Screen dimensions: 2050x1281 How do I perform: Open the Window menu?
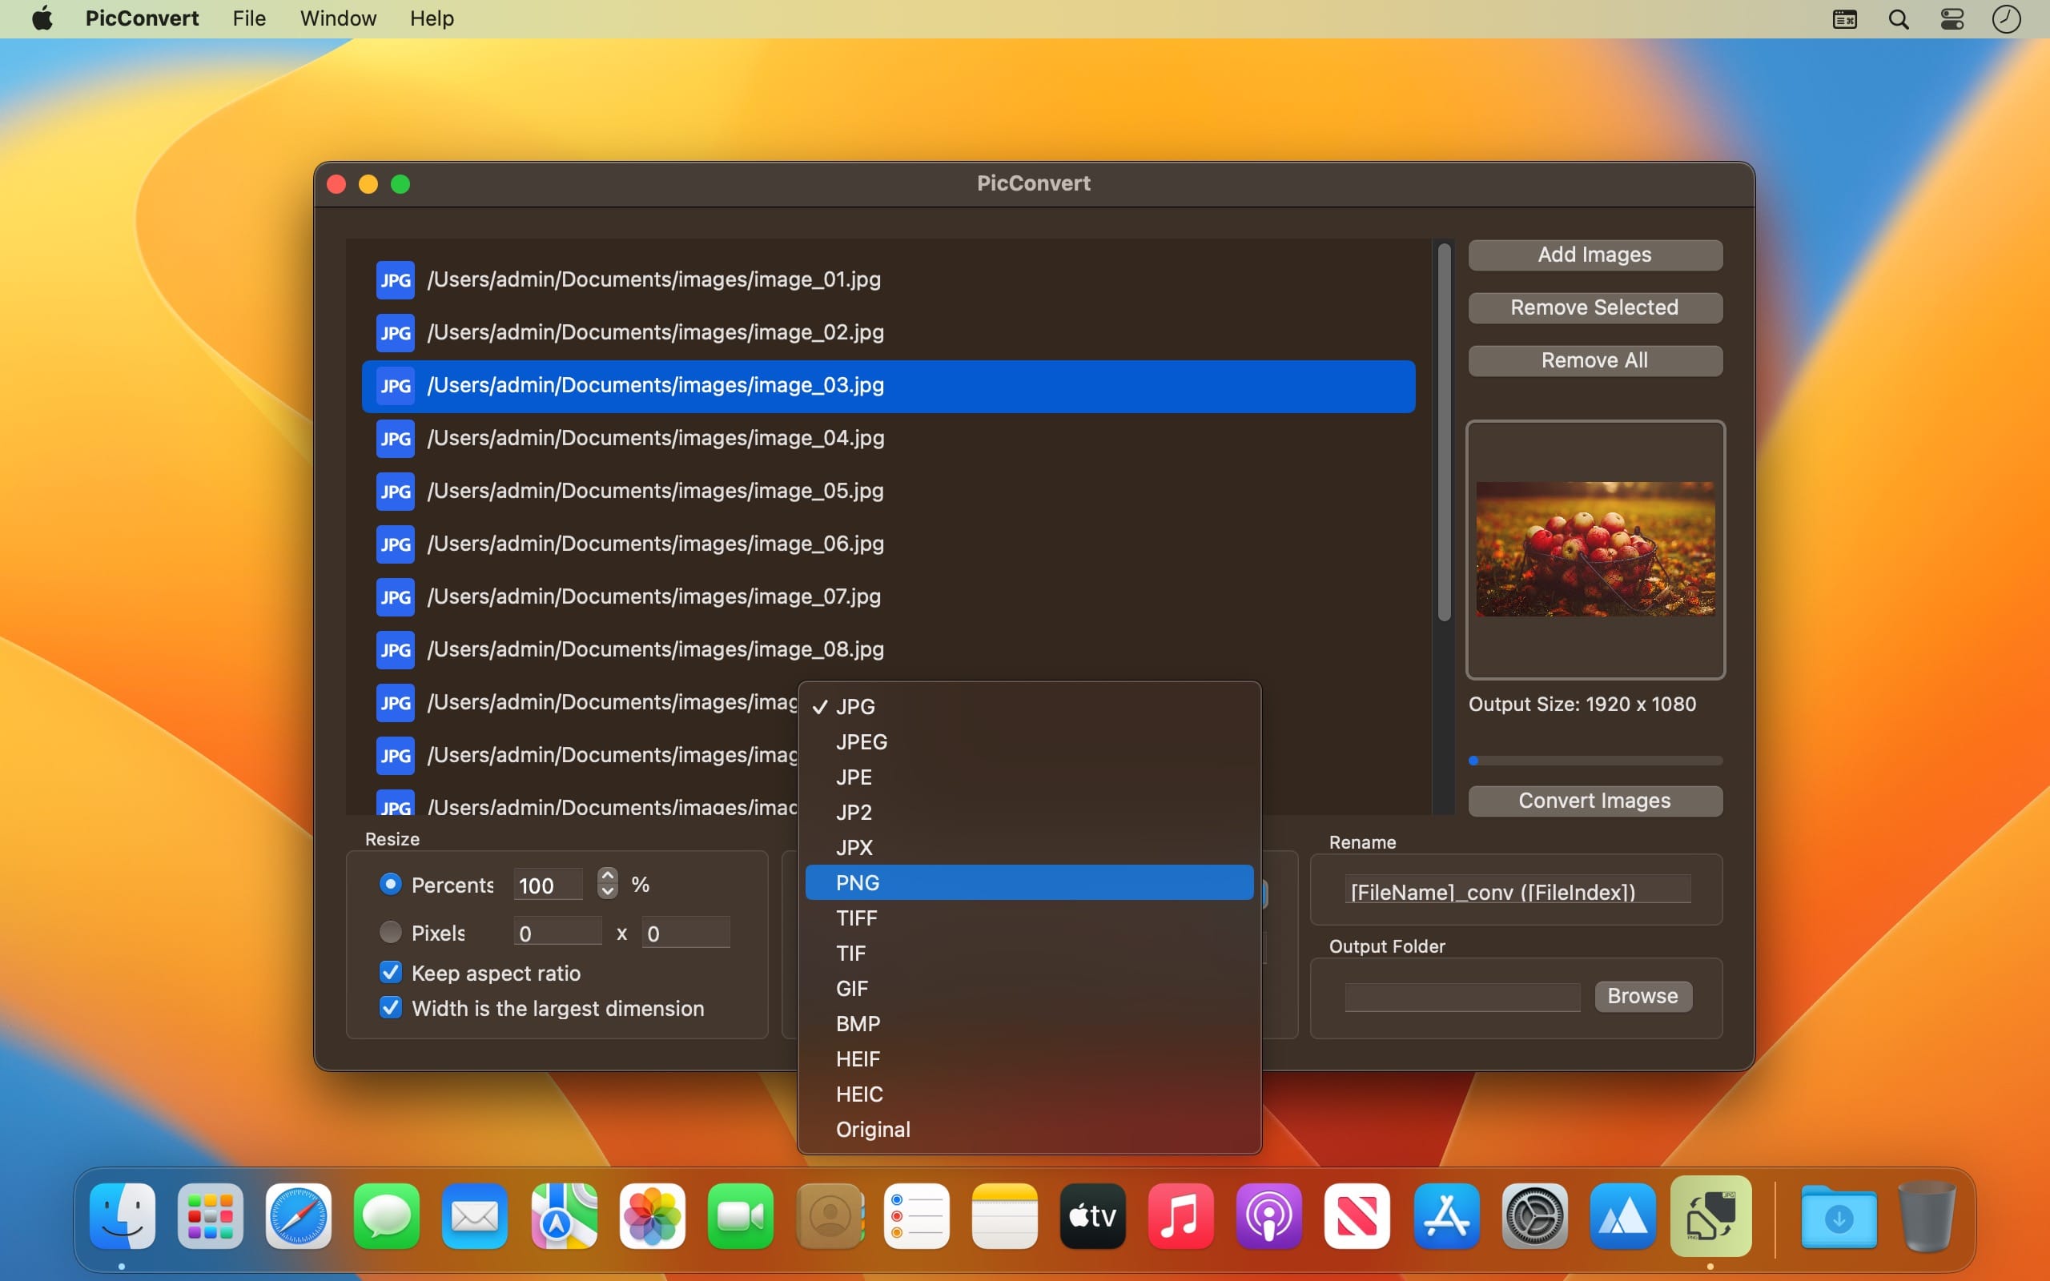(x=338, y=18)
